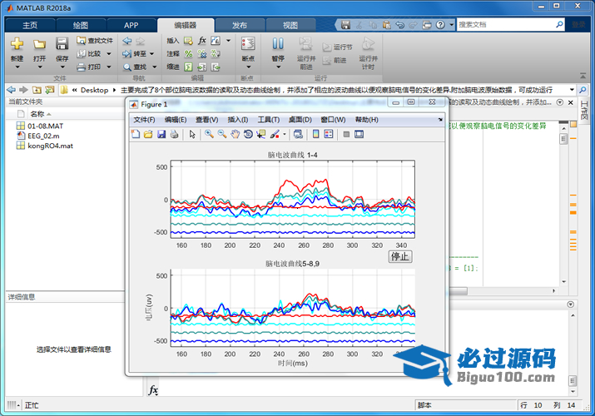Click the increase indent icon in 缩进 row

coord(202,67)
